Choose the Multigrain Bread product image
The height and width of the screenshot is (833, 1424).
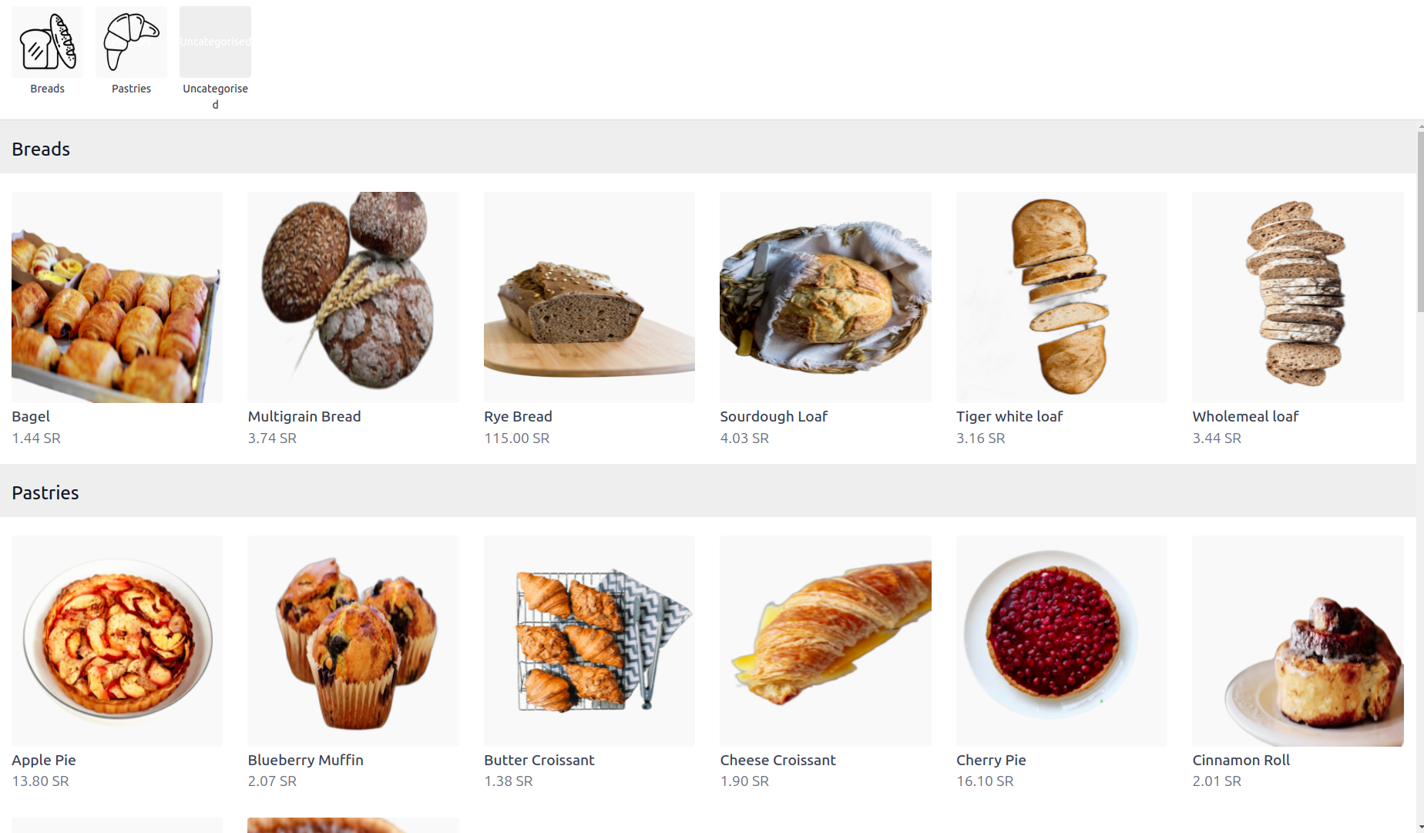click(353, 297)
